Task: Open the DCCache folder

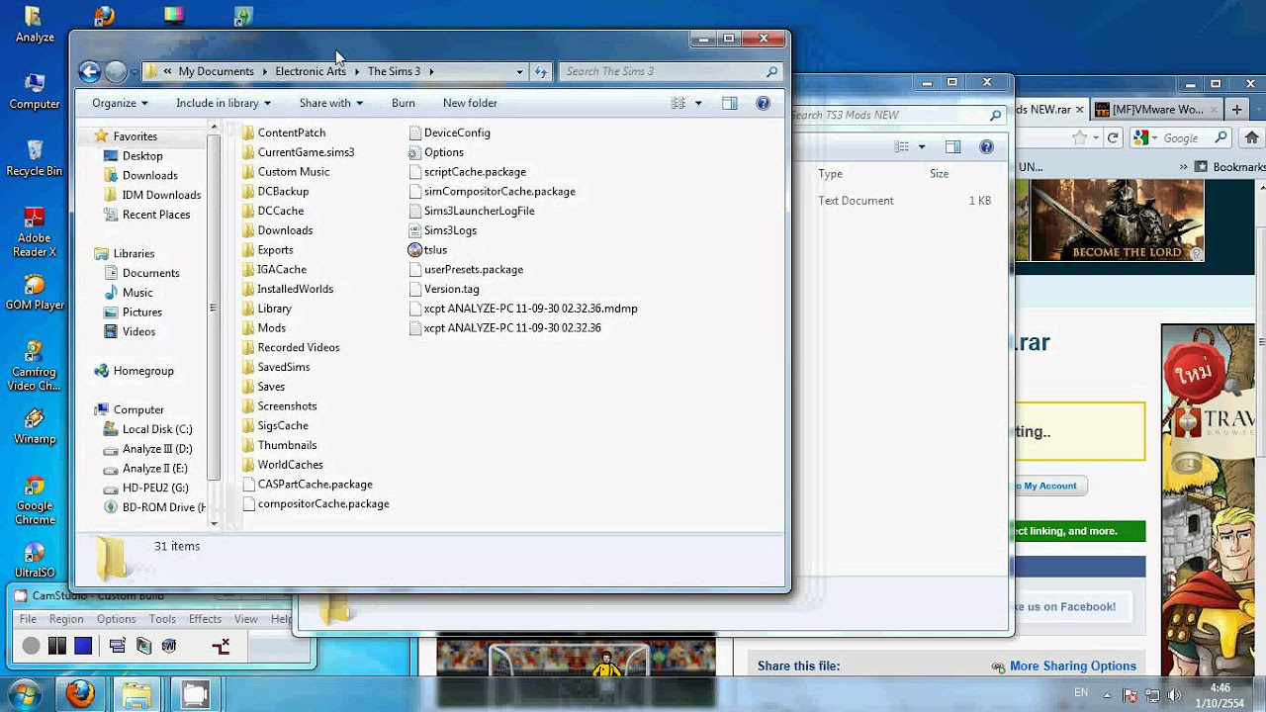Action: [x=272, y=211]
